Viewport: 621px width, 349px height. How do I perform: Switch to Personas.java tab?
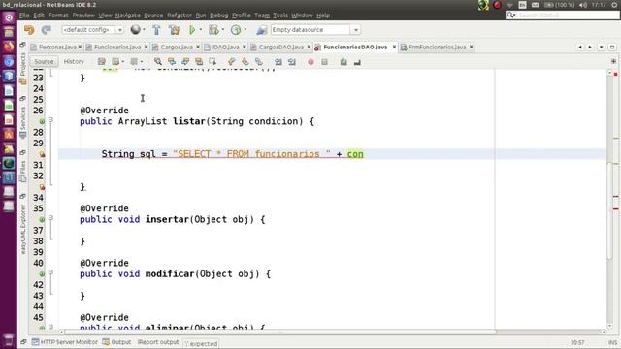coord(57,48)
